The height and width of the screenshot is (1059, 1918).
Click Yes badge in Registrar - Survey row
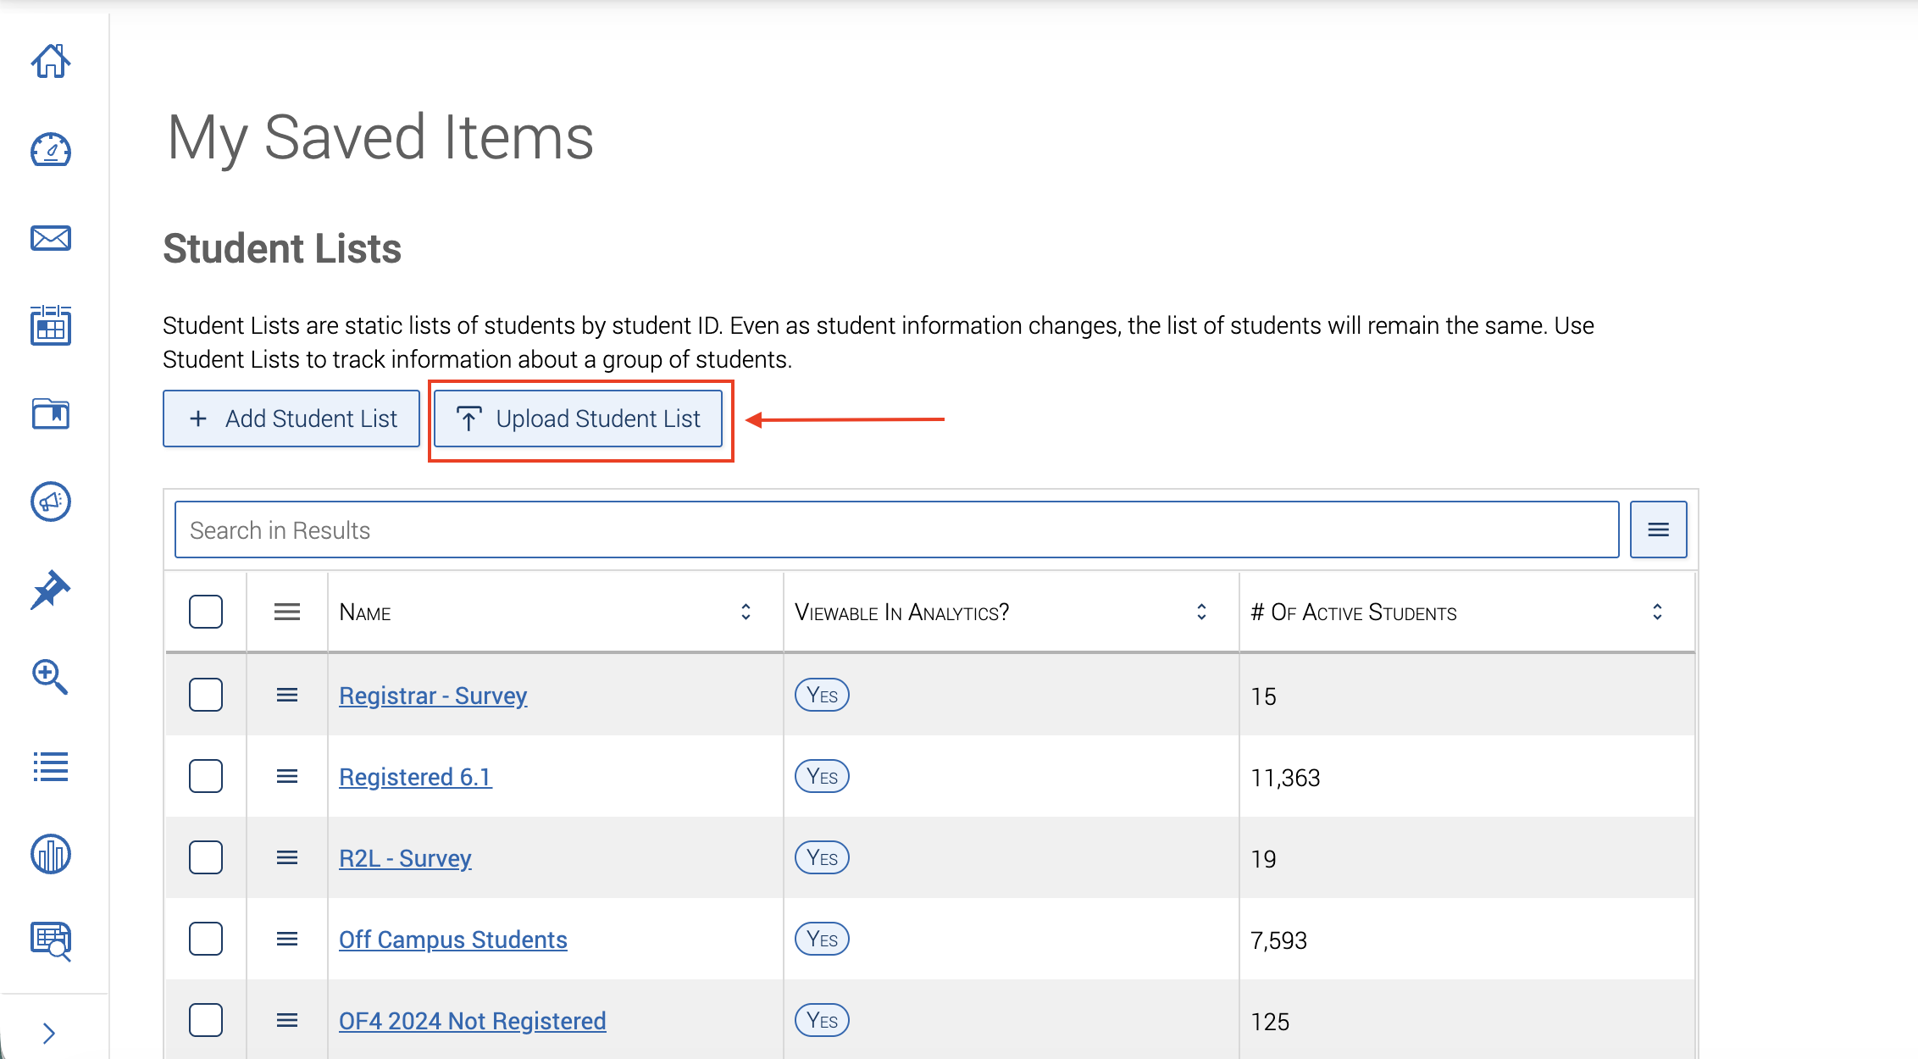pyautogui.click(x=822, y=695)
